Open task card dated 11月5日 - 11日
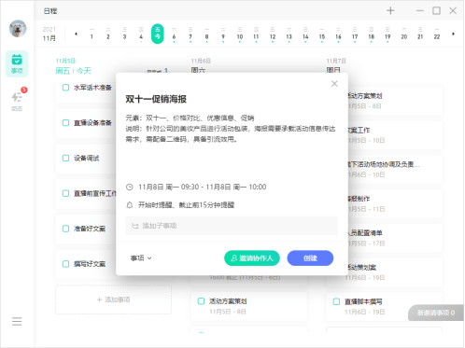Image resolution: width=465 pixels, height=348 pixels. tap(395, 203)
